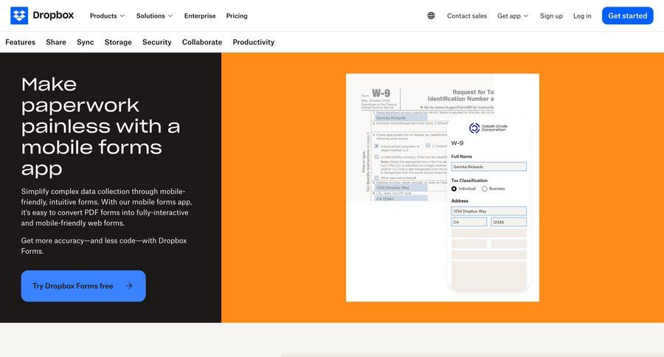The width and height of the screenshot is (664, 357).
Task: Open the Productivity tab
Action: 253,42
